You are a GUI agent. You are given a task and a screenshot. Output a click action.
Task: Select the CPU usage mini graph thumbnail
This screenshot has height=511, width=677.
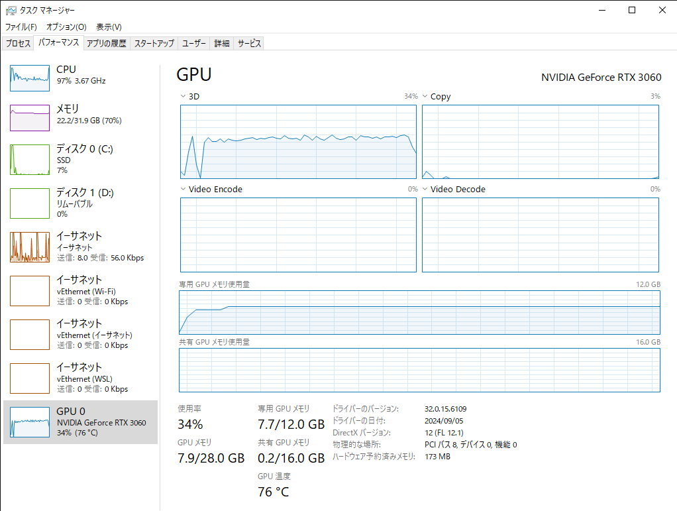pyautogui.click(x=30, y=78)
